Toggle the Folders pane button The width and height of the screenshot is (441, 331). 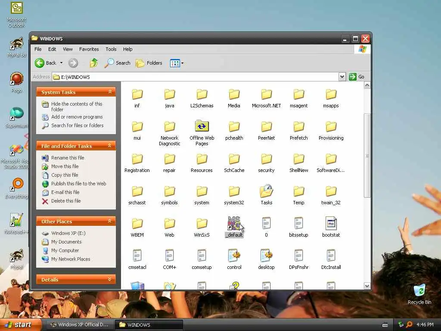[149, 63]
